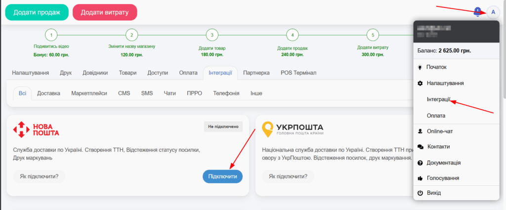Click the gear icon beside Налаштування
Screen dimensions: 506x210
tap(420, 83)
